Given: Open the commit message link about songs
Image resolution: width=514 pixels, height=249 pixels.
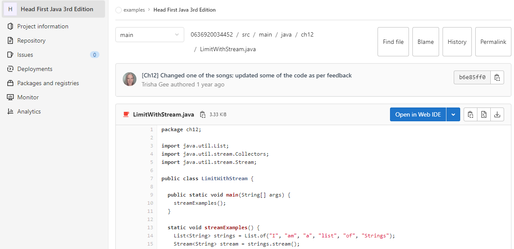Looking at the screenshot, I should pyautogui.click(x=247, y=75).
